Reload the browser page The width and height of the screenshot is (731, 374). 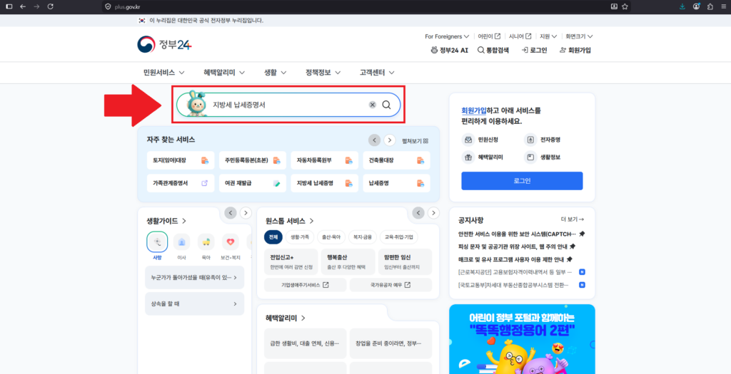tap(51, 6)
